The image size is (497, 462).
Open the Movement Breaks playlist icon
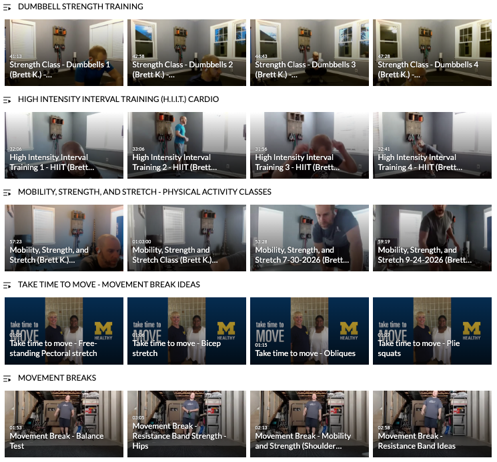point(7,378)
